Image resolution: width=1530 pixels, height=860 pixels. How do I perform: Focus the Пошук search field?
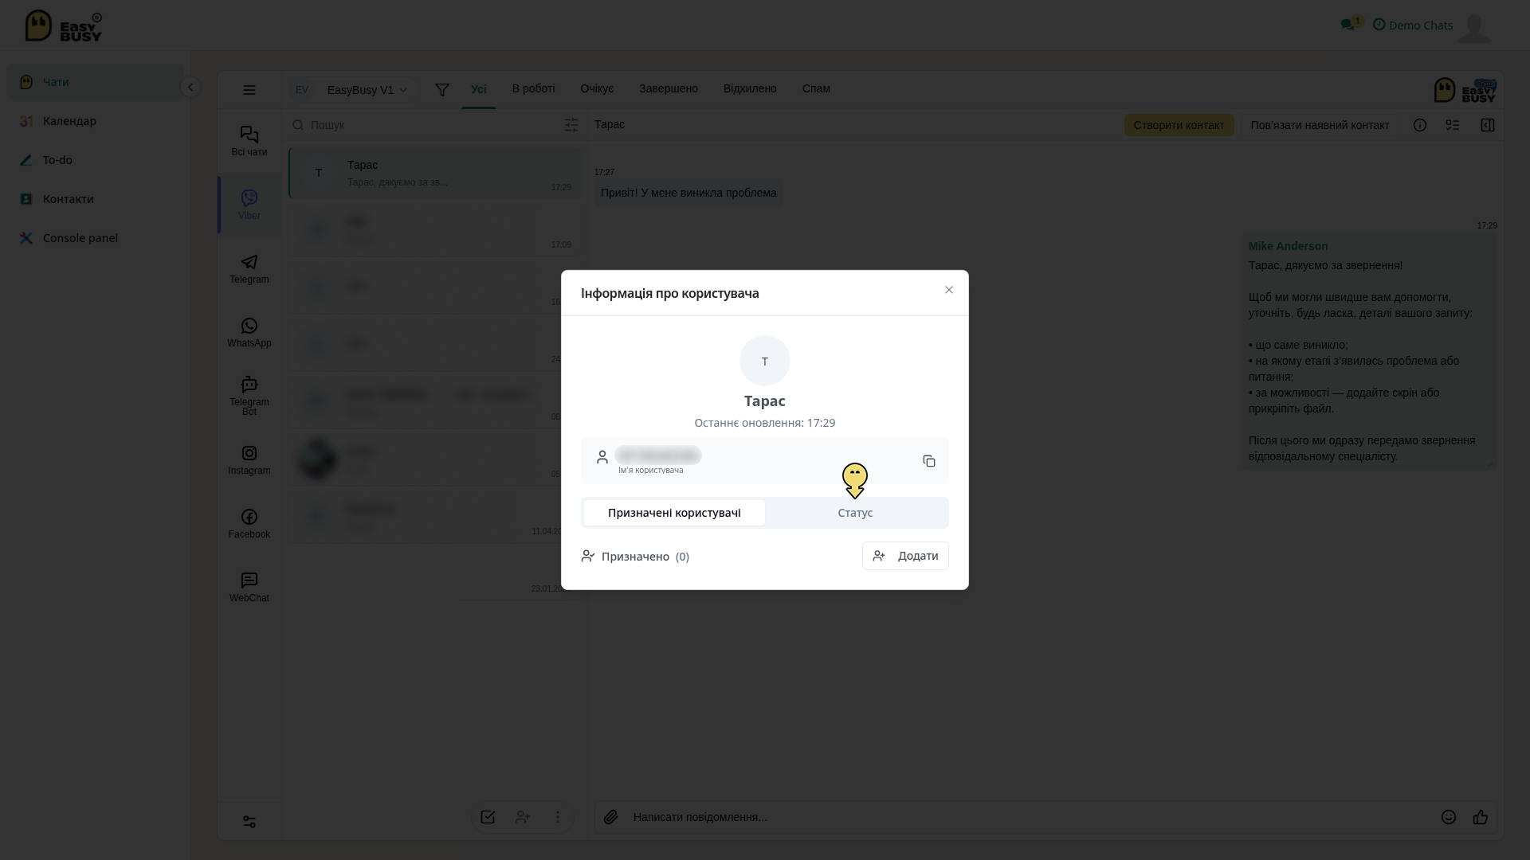click(x=422, y=125)
